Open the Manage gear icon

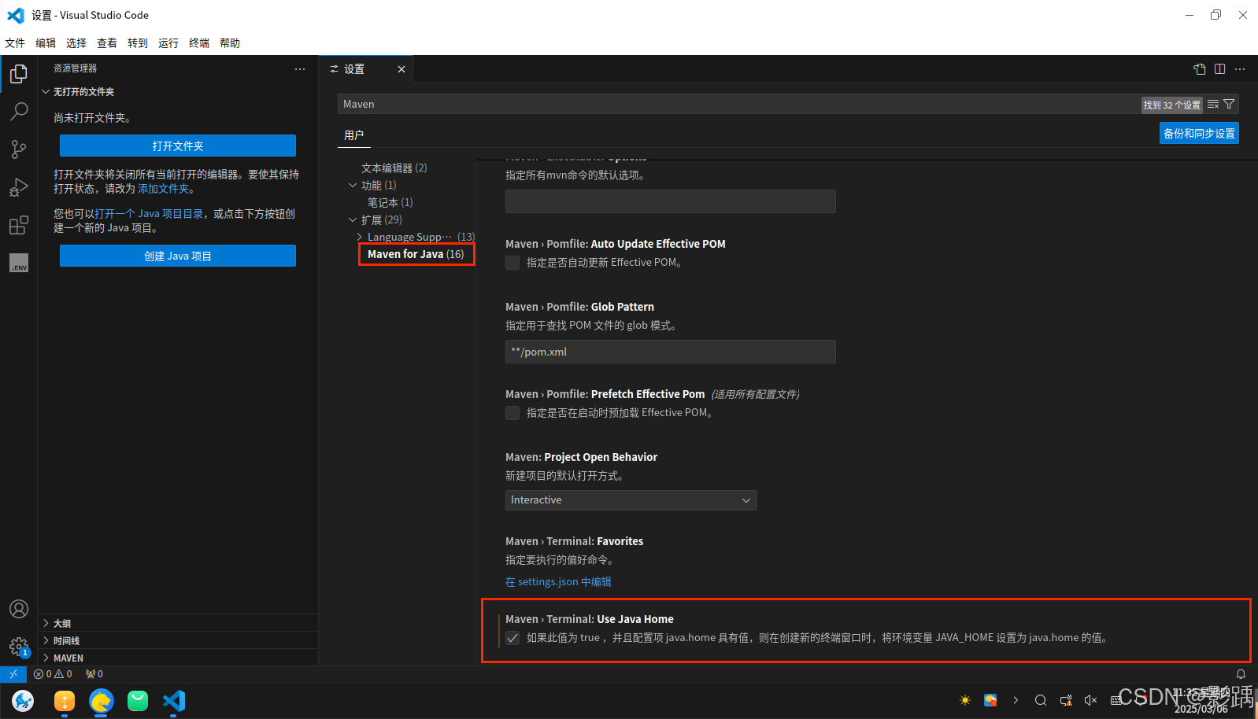(19, 647)
